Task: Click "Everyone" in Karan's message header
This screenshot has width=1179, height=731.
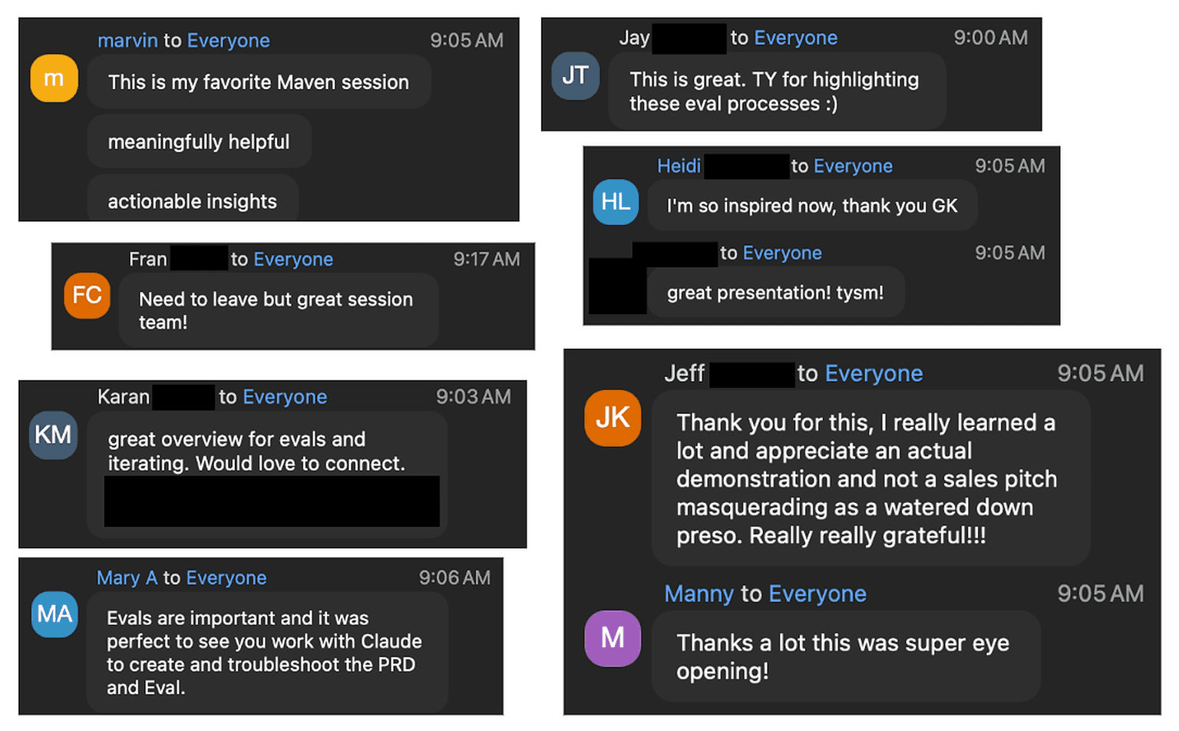Action: (x=285, y=397)
